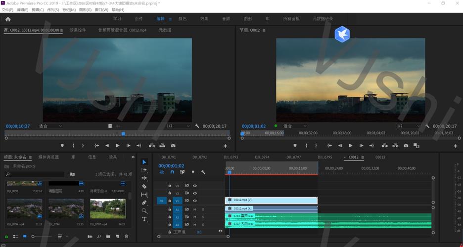Play the Source monitor clip
This screenshot has width=463, height=247.
(x=118, y=146)
